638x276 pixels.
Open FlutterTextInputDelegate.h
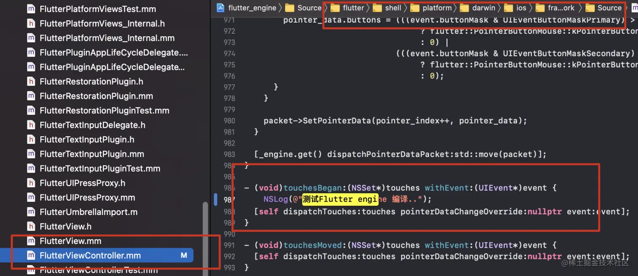[x=92, y=125]
